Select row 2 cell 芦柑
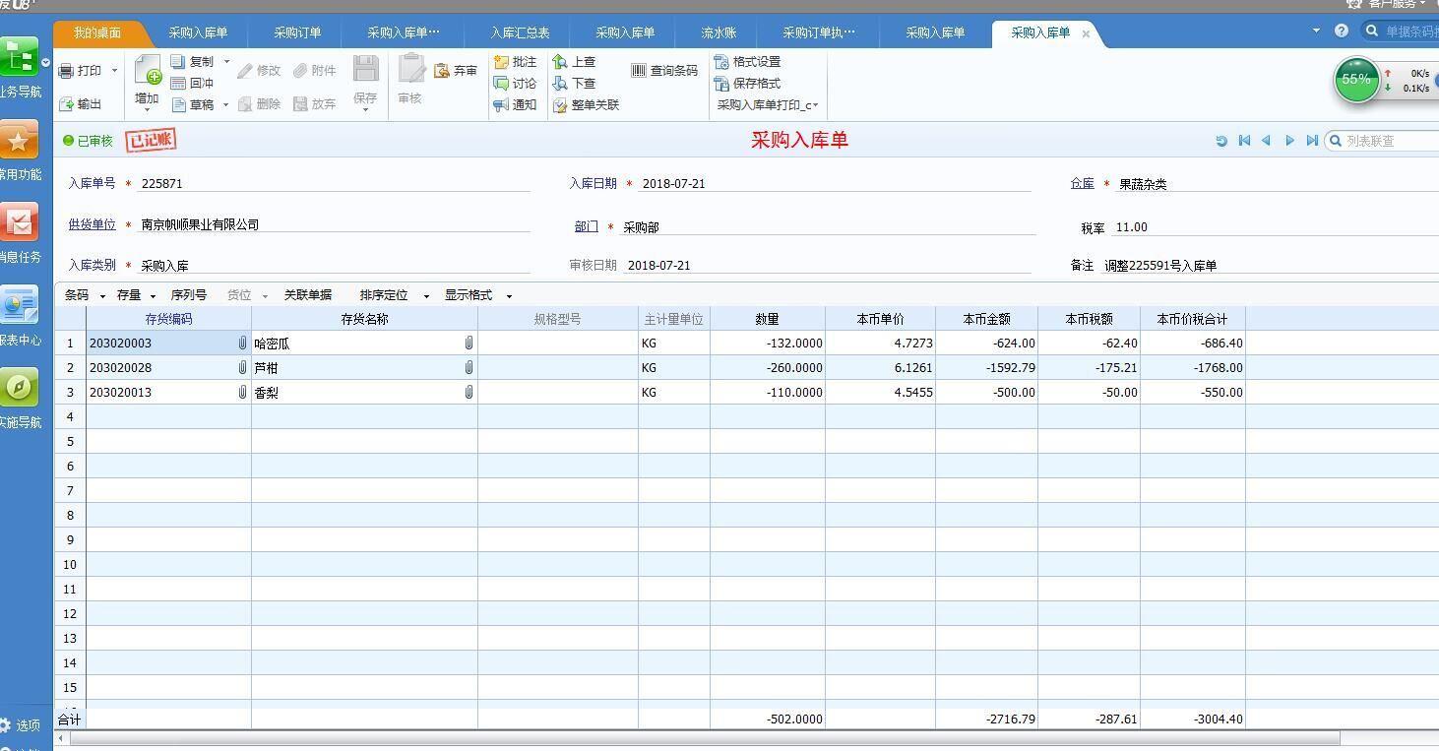The height and width of the screenshot is (751, 1439). click(364, 367)
